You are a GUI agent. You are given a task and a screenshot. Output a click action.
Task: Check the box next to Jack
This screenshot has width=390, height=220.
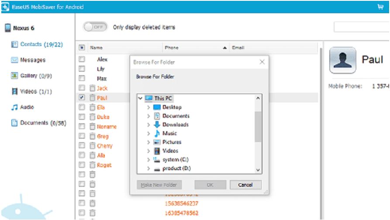pos(82,88)
